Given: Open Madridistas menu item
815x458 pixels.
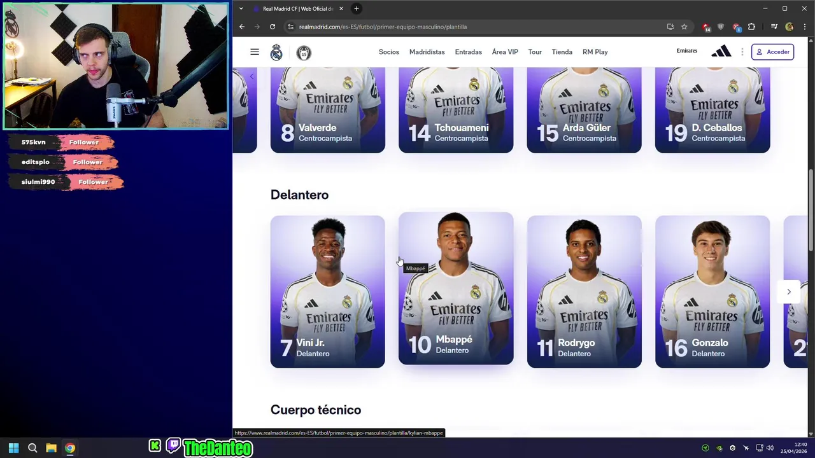Looking at the screenshot, I should pos(427,52).
